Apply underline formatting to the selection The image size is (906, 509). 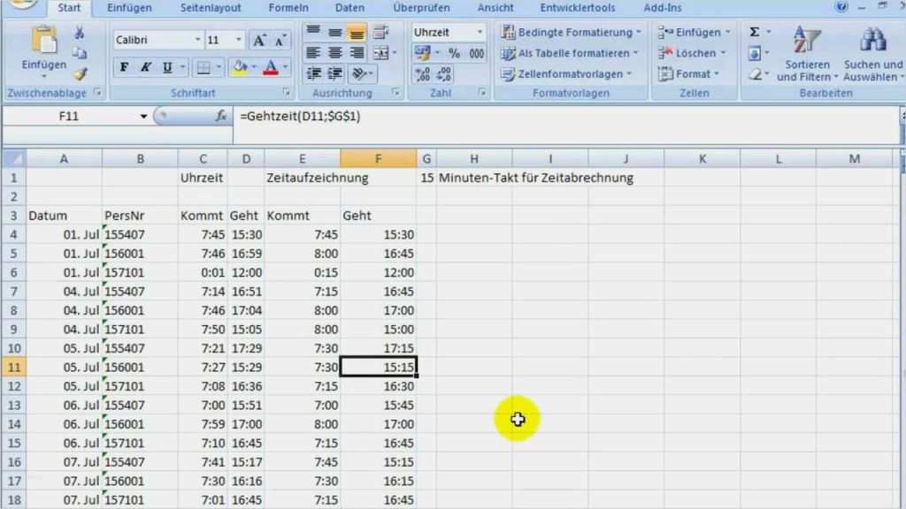pyautogui.click(x=166, y=66)
